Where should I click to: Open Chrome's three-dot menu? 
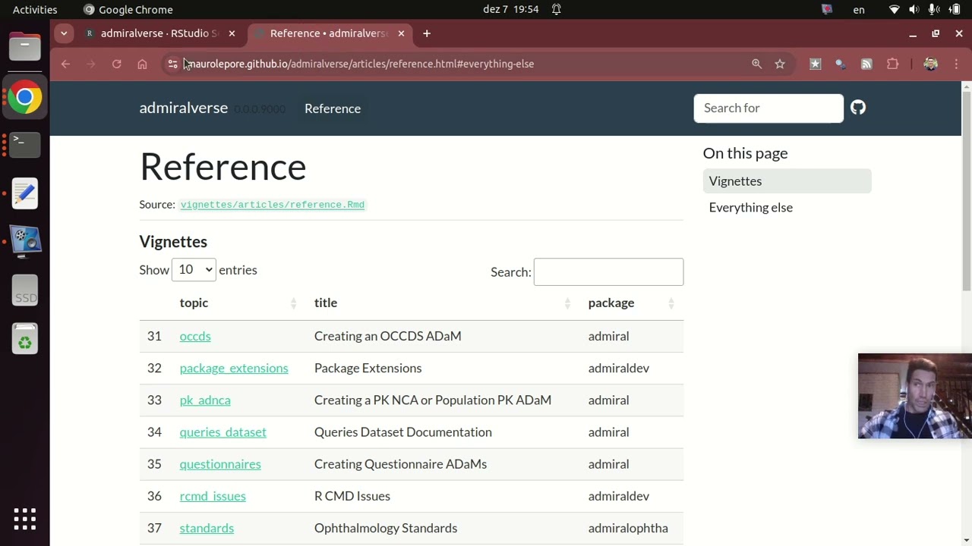956,64
